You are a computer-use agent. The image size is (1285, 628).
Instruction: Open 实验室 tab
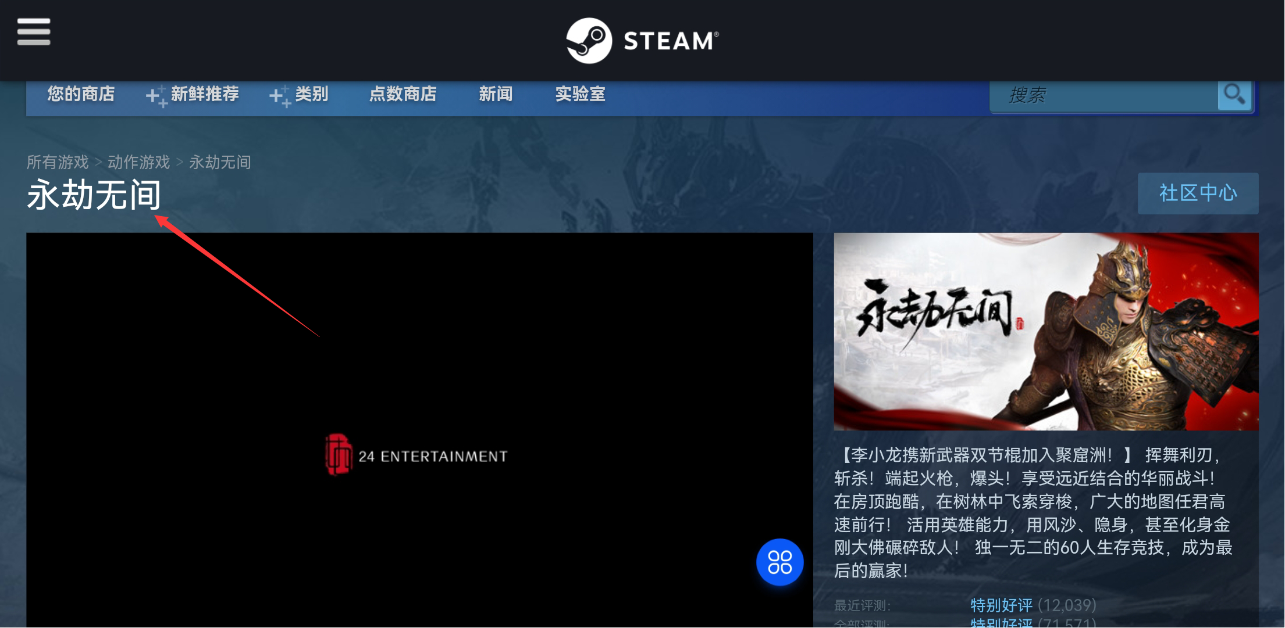(x=580, y=94)
